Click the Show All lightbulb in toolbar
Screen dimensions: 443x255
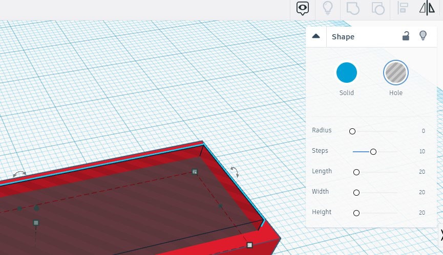pyautogui.click(x=327, y=8)
